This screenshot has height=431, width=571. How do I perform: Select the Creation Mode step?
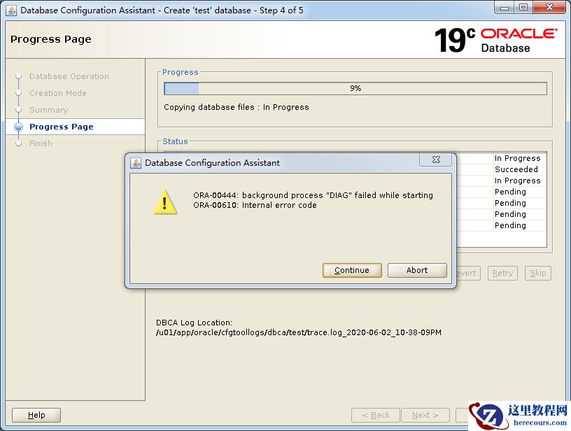pos(58,93)
